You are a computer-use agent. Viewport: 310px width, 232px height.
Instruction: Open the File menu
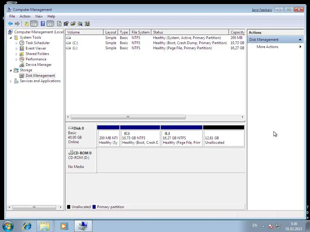click(12, 16)
